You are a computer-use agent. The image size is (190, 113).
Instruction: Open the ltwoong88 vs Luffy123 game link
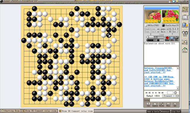(x=159, y=70)
